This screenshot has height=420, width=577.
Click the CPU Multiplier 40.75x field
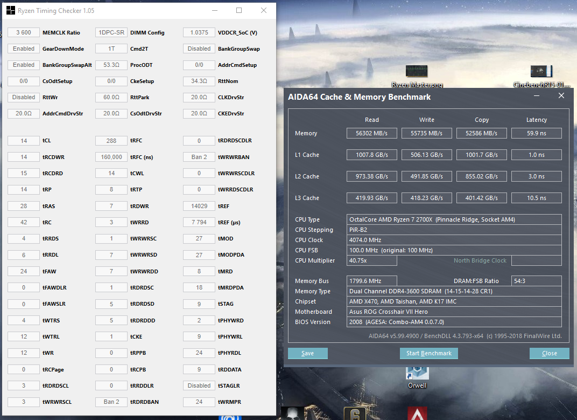tap(372, 260)
